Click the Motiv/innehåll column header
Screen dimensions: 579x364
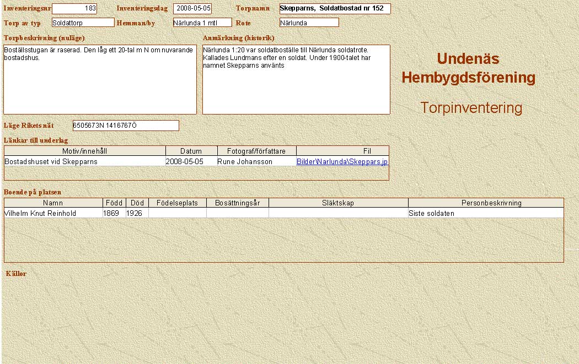(85, 151)
